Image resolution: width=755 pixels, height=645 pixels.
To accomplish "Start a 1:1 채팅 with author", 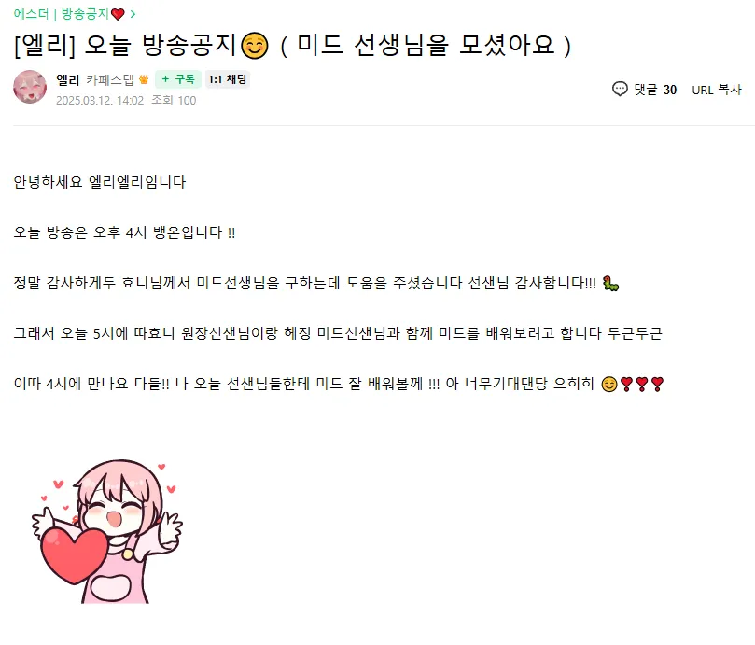I will pyautogui.click(x=228, y=79).
